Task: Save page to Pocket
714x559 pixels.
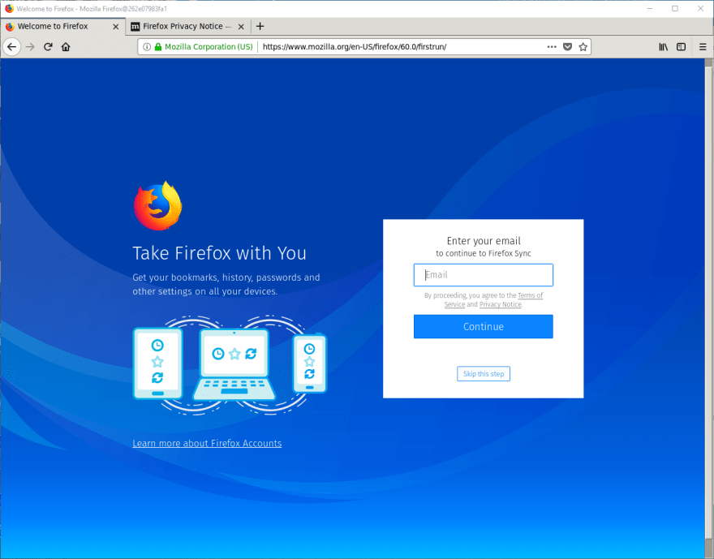Action: pyautogui.click(x=567, y=46)
